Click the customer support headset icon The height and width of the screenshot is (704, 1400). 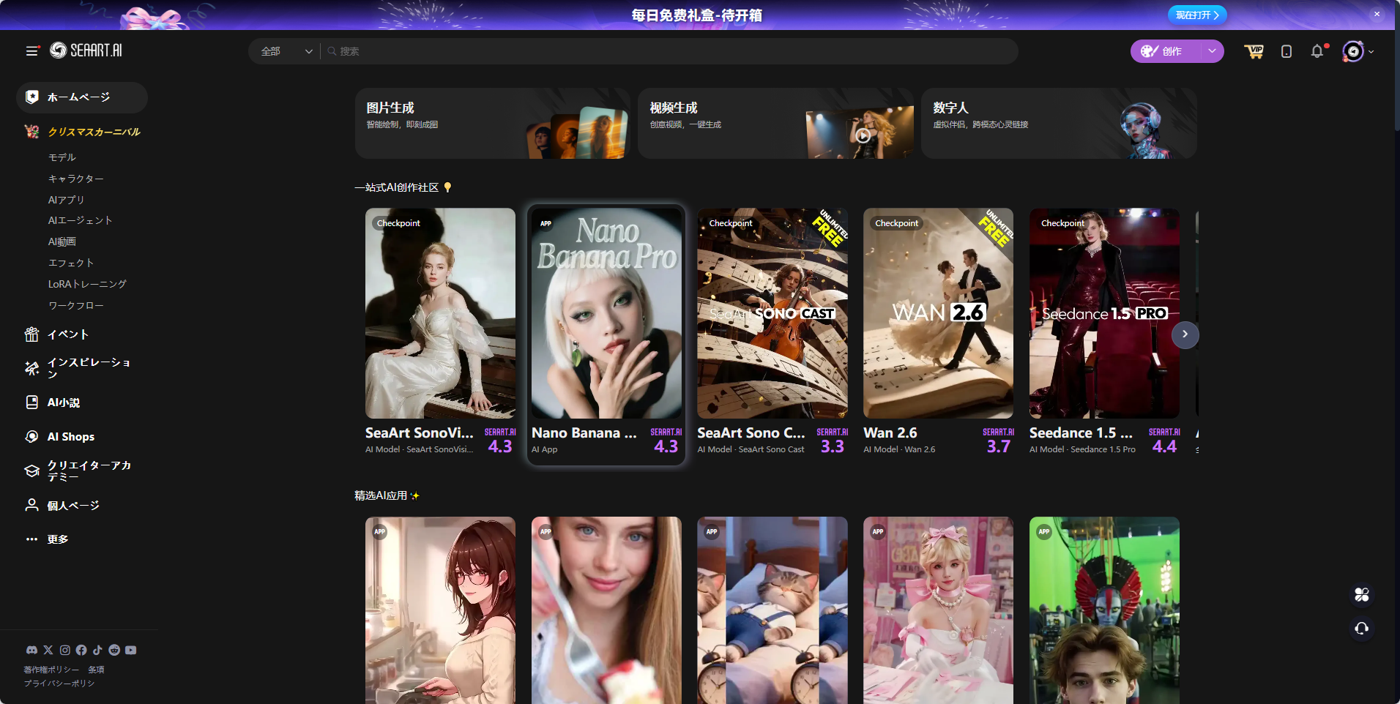click(x=1361, y=629)
